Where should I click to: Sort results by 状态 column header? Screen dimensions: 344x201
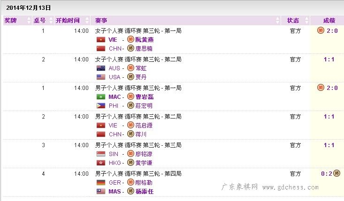pyautogui.click(x=293, y=21)
